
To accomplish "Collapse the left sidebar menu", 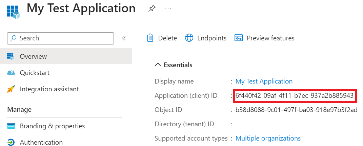I will click(x=124, y=38).
